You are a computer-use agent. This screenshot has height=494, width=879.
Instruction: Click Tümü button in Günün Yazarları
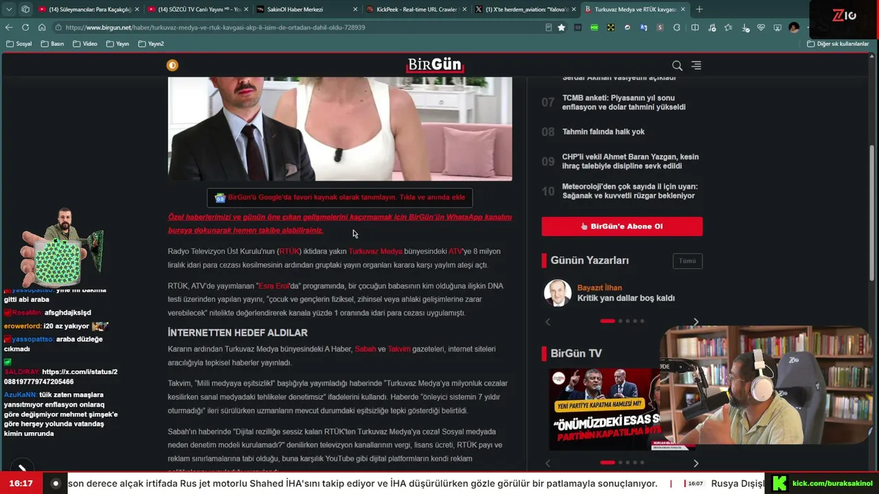click(687, 261)
